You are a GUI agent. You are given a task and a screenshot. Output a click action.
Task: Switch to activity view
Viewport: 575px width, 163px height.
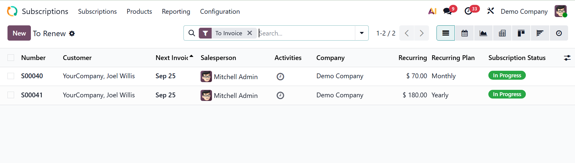tap(559, 33)
